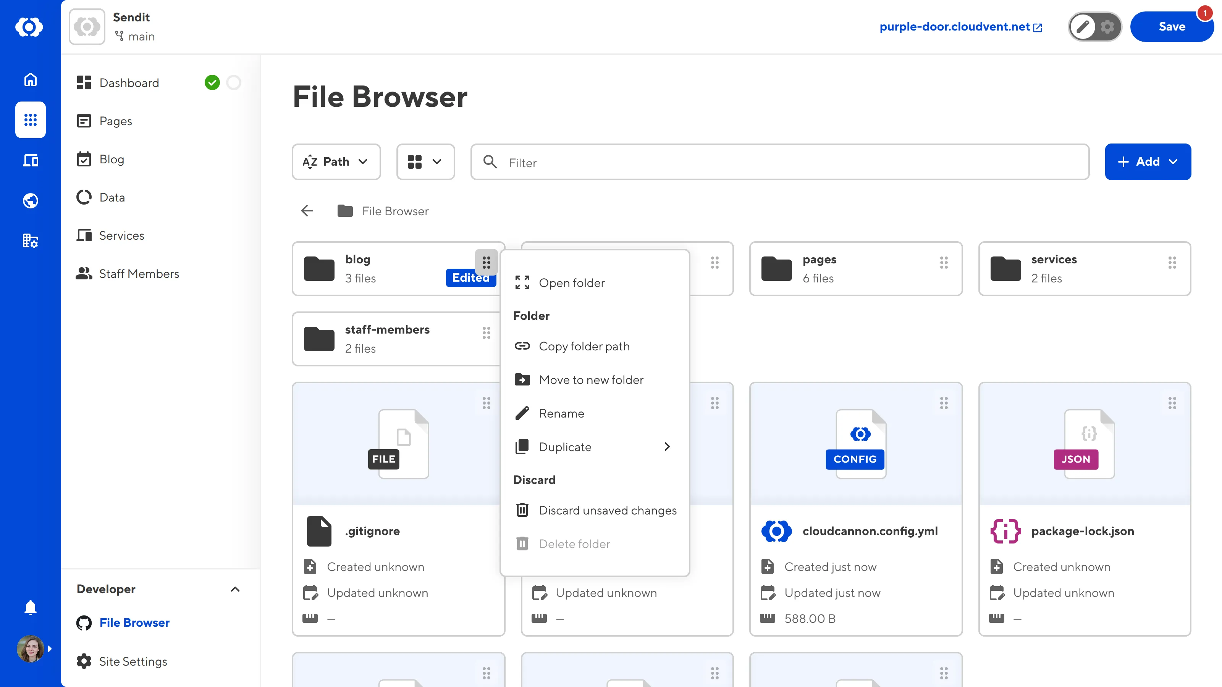The image size is (1222, 687).
Task: Switch to the gear side of the edit toggle
Action: [x=1107, y=27]
